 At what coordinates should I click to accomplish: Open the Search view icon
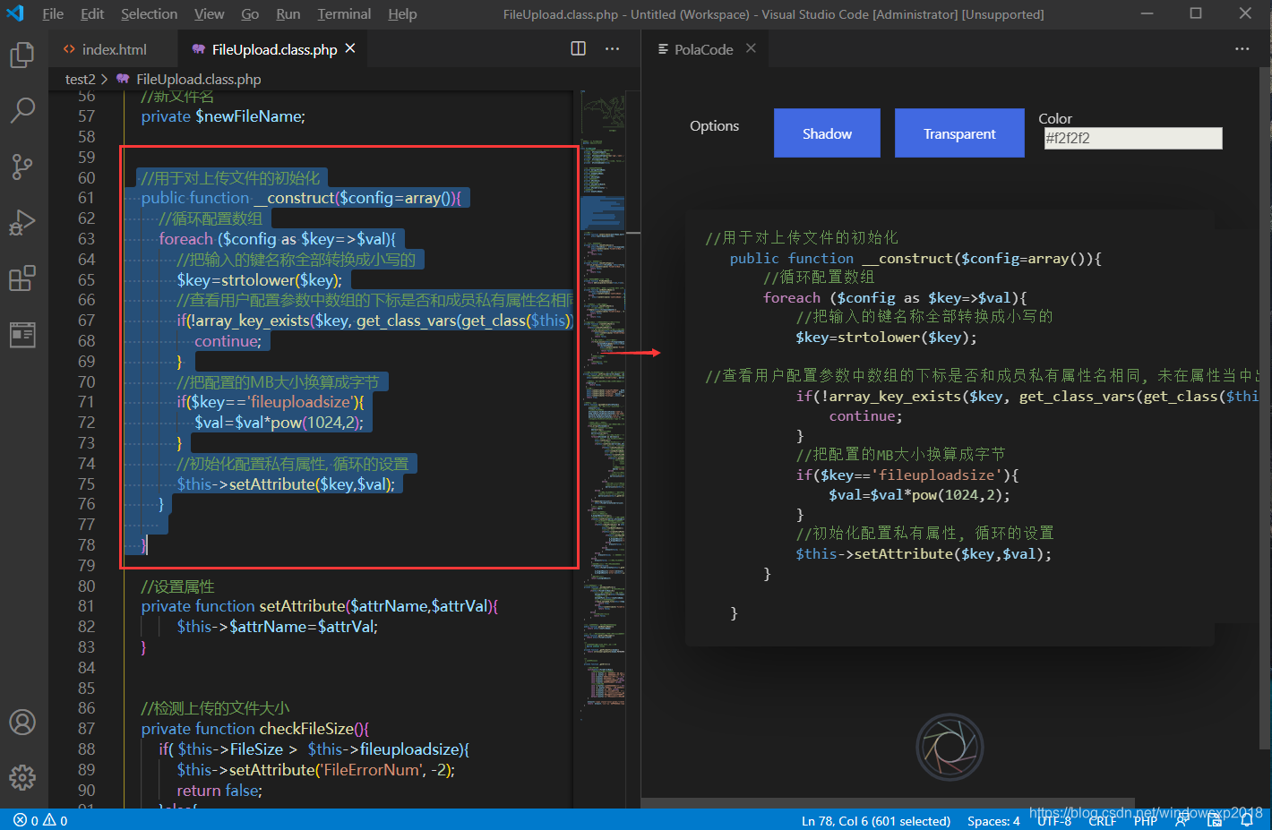(22, 110)
